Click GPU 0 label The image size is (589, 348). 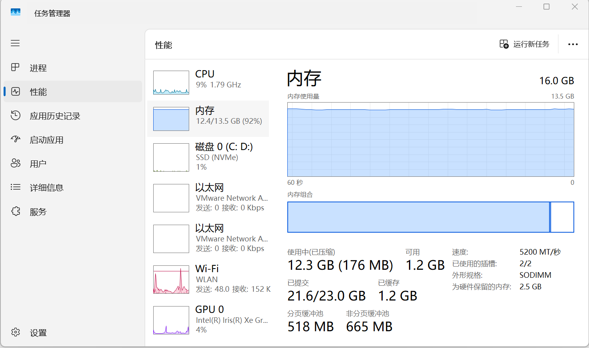coord(210,309)
